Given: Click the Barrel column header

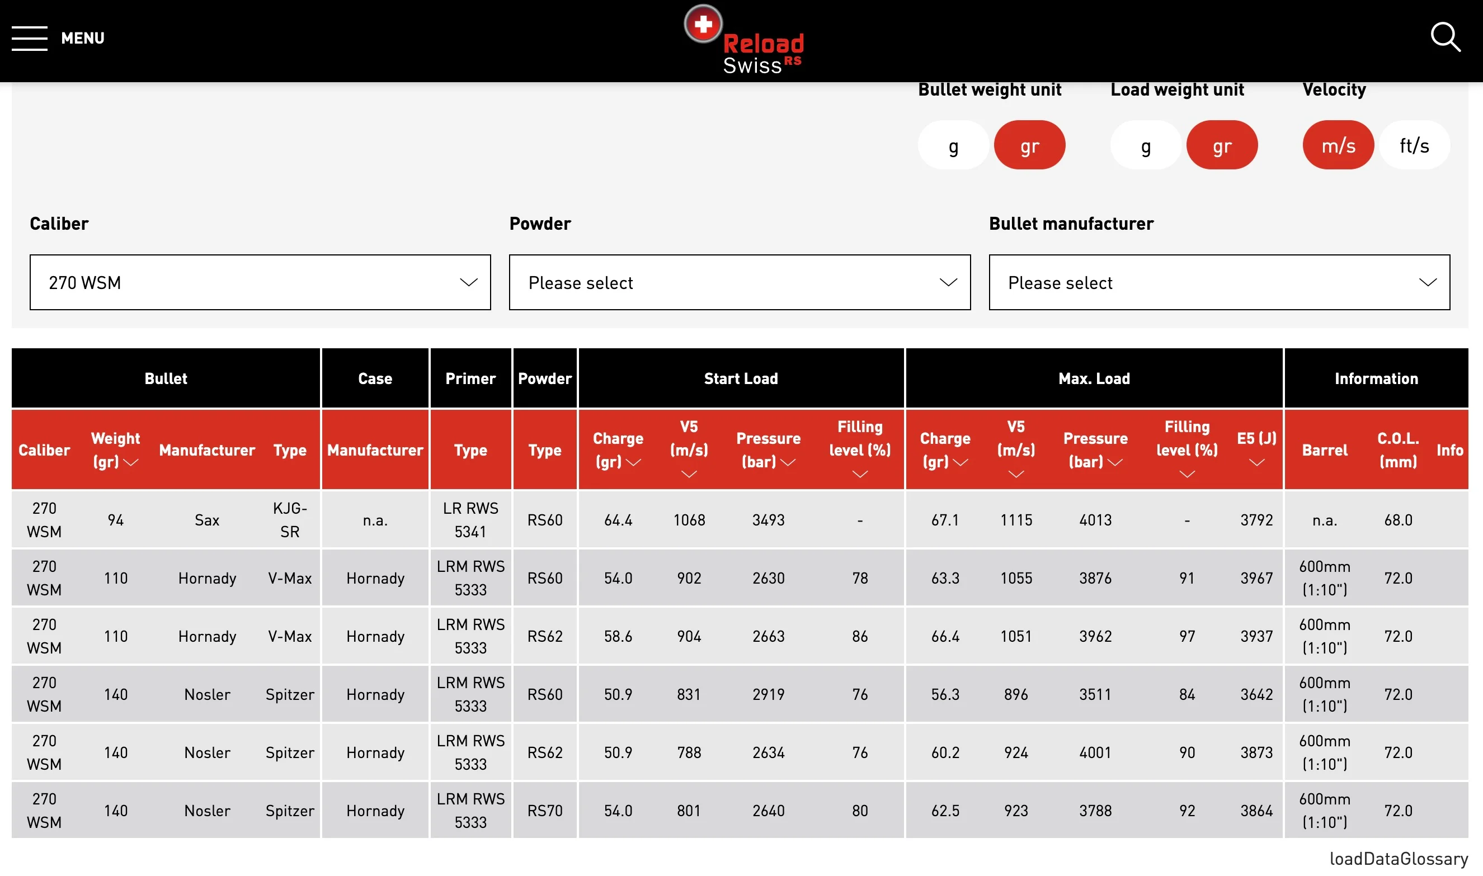Looking at the screenshot, I should [x=1325, y=451].
